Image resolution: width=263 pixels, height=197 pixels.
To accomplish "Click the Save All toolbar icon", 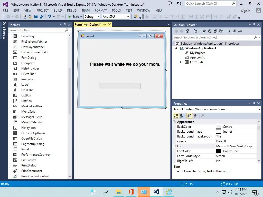I will [42, 17].
